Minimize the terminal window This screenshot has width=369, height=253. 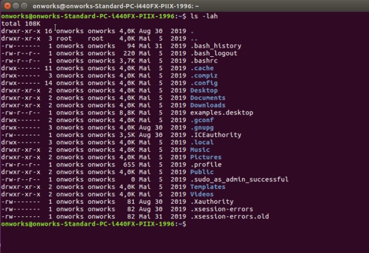tap(16, 6)
